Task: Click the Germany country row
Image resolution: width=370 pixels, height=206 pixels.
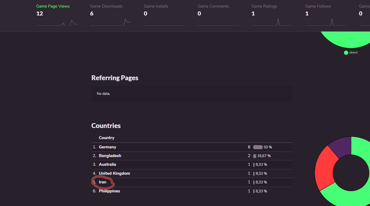Action: 108,147
